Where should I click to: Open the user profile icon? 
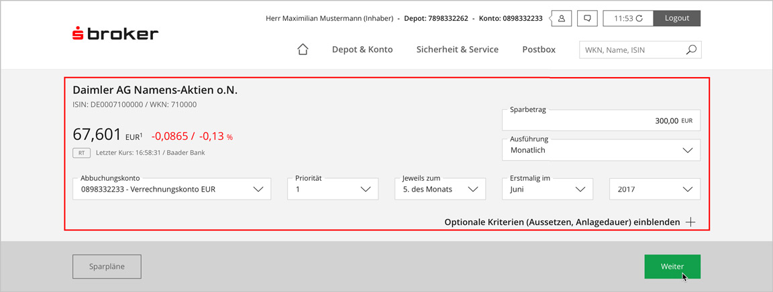tap(561, 18)
